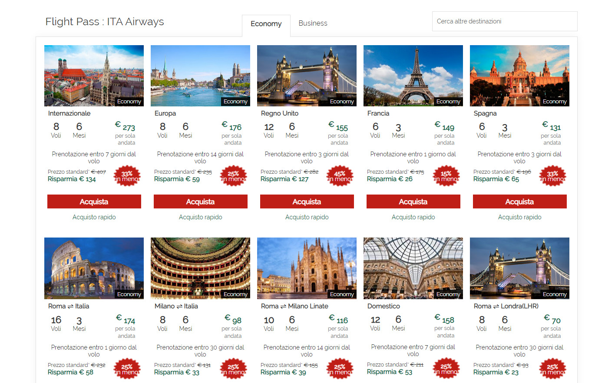Click the 'Flight Pass : ITA Airways' heading
Image resolution: width=605 pixels, height=383 pixels.
105,22
